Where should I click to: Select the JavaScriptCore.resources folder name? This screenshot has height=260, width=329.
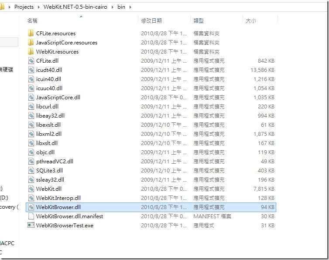(x=67, y=43)
